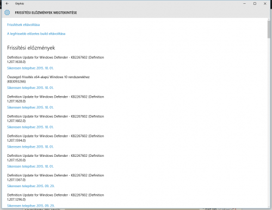This screenshot has height=210, width=272.
Task: Click the FRISSÍTÉSI ELŐZMÉNYEK MEGTEKINTÉSE title
Action: [x=46, y=12]
